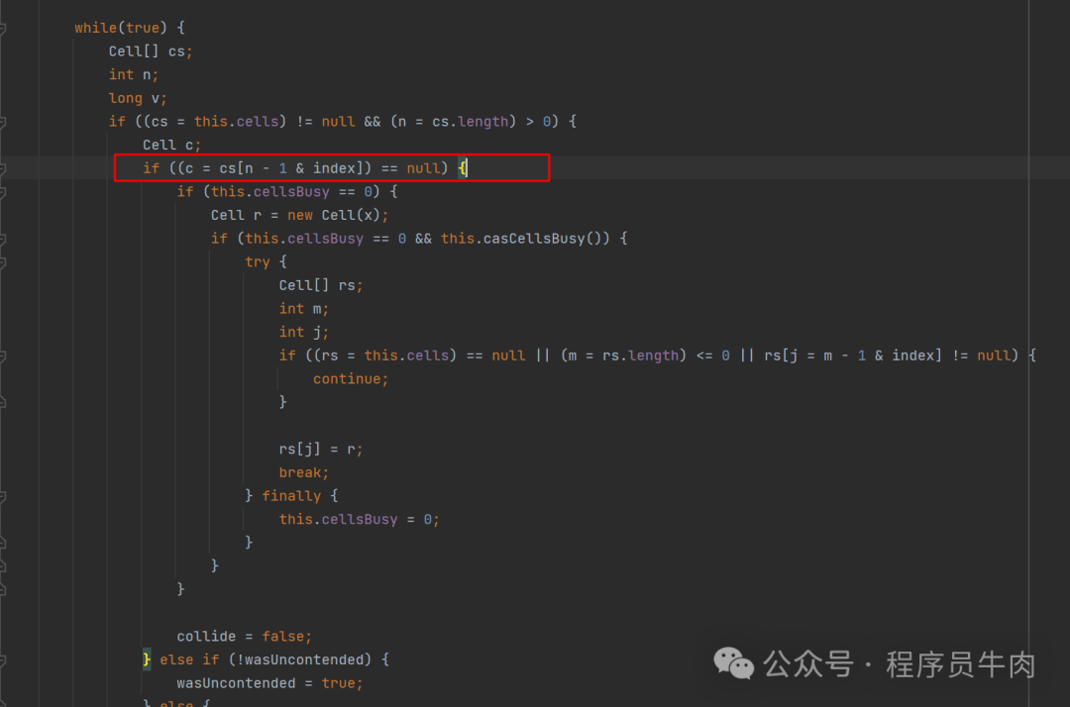Screen dimensions: 1070x707
Task: Click the 程序员牛肉 watermark text
Action: point(960,664)
